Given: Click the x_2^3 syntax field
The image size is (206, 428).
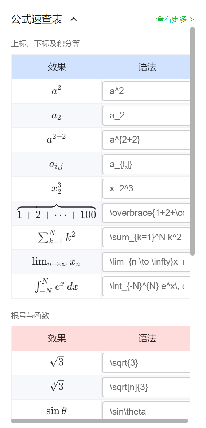Looking at the screenshot, I should (146, 189).
